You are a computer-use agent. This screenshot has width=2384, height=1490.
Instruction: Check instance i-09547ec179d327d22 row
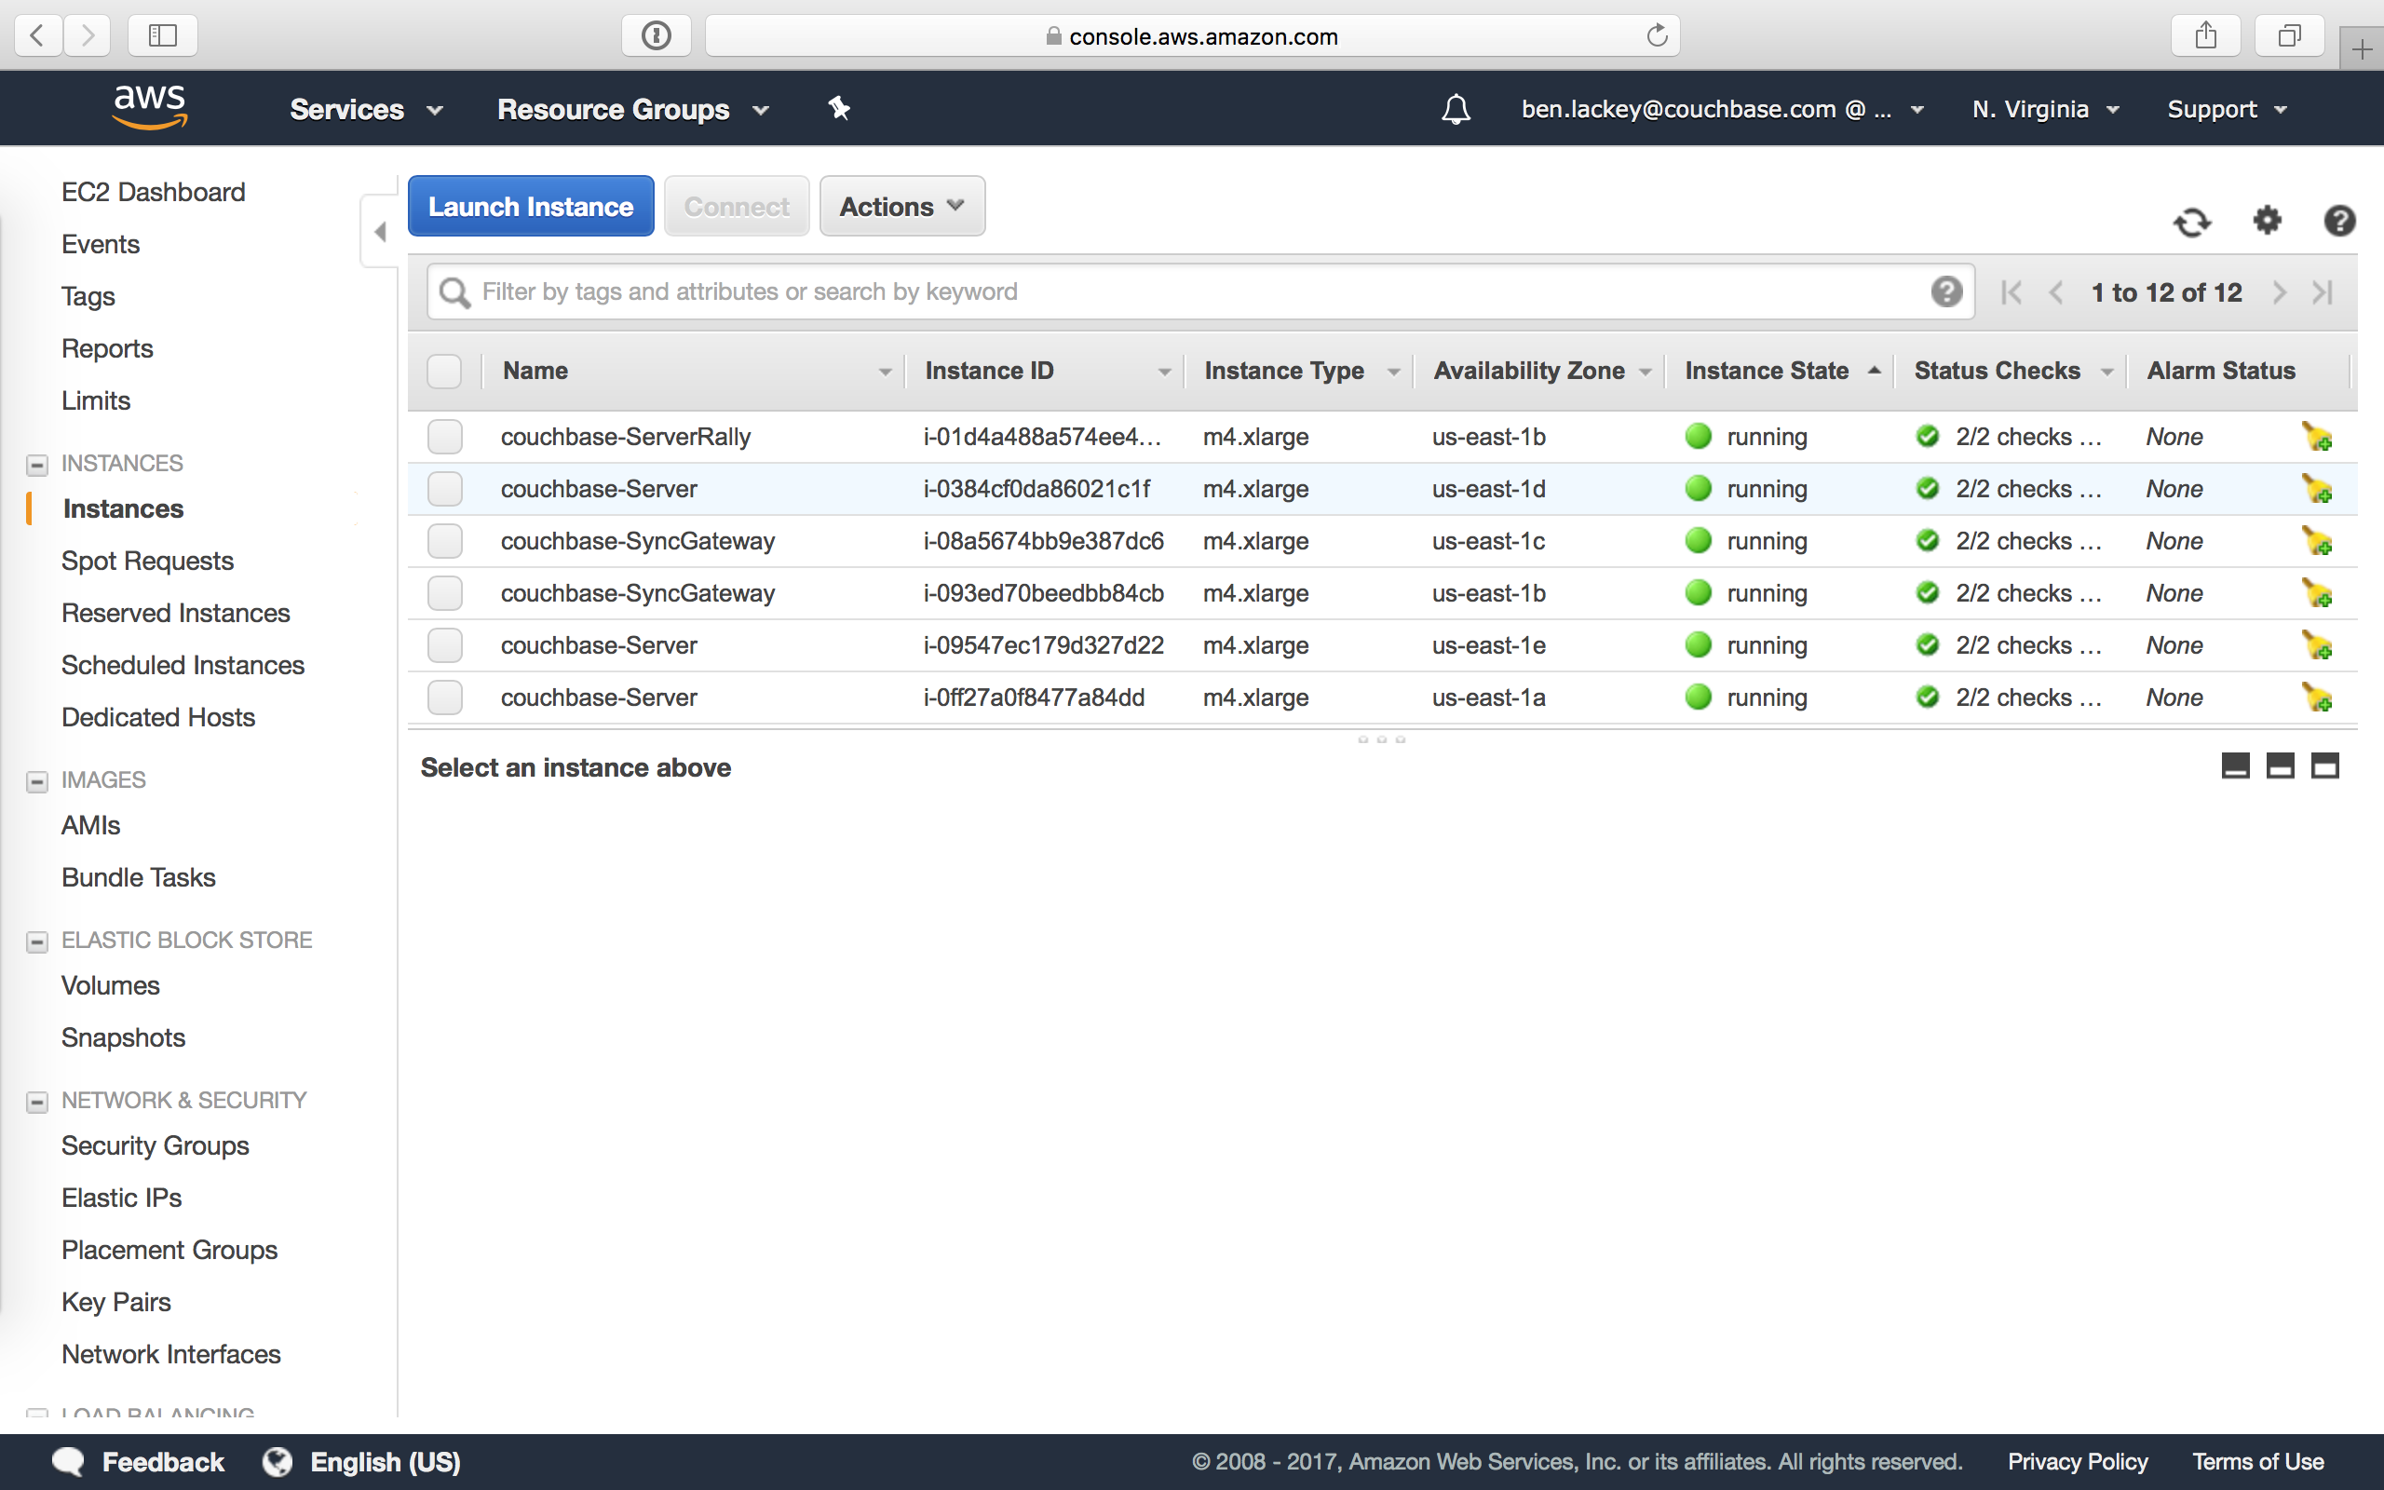click(444, 645)
